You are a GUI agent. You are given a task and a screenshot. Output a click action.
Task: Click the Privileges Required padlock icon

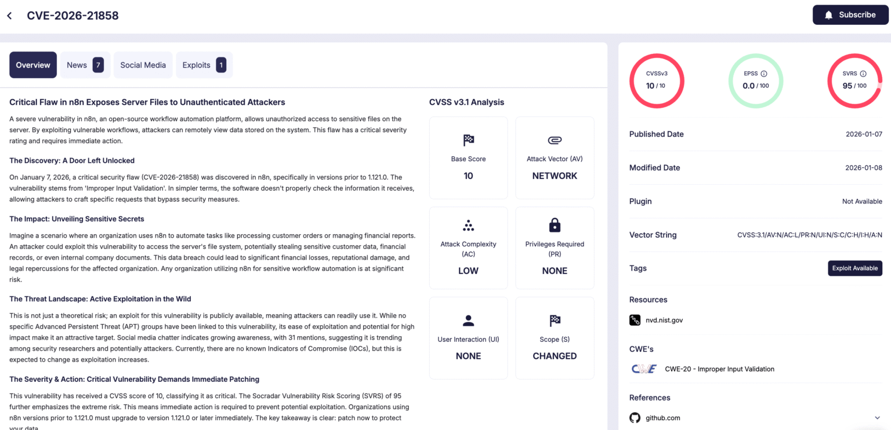[554, 225]
